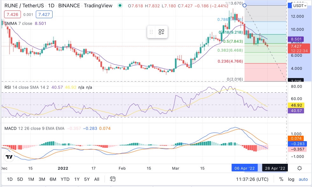Click the -0.283 MACD axis label
Screen dimensions: 312x187
(x=297, y=144)
